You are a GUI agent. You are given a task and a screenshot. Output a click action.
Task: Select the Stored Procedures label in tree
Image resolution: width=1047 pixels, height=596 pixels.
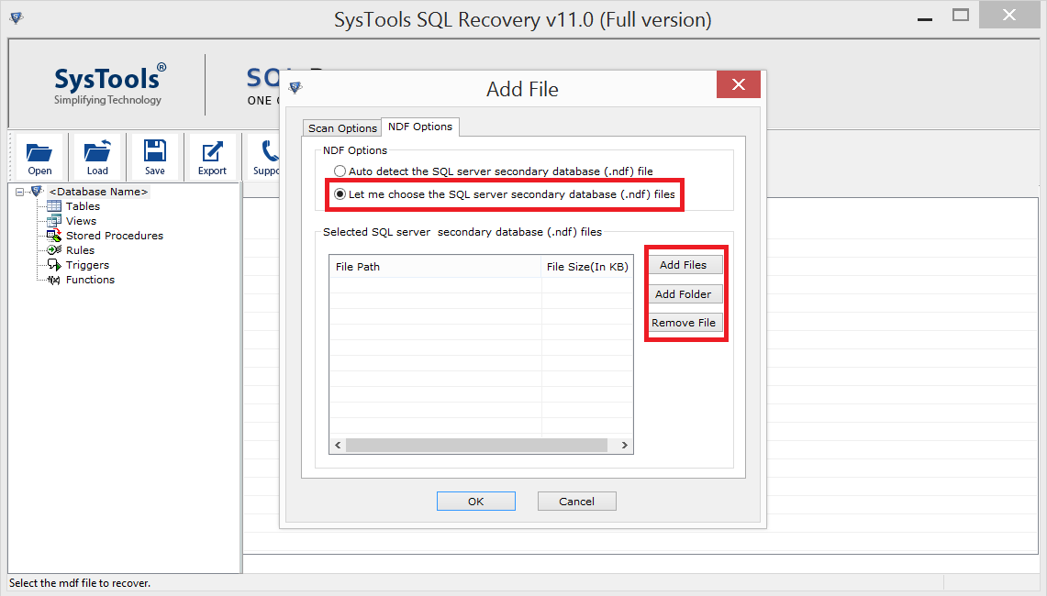[x=114, y=236]
